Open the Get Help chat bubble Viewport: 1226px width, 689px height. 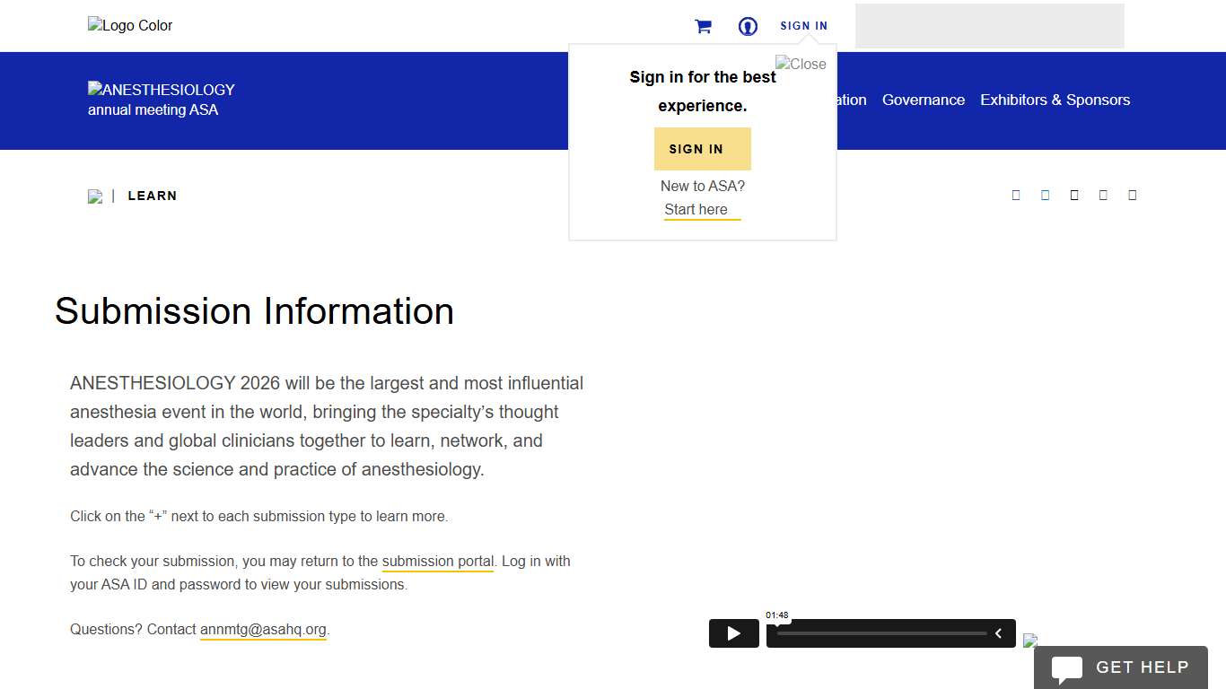point(1121,667)
